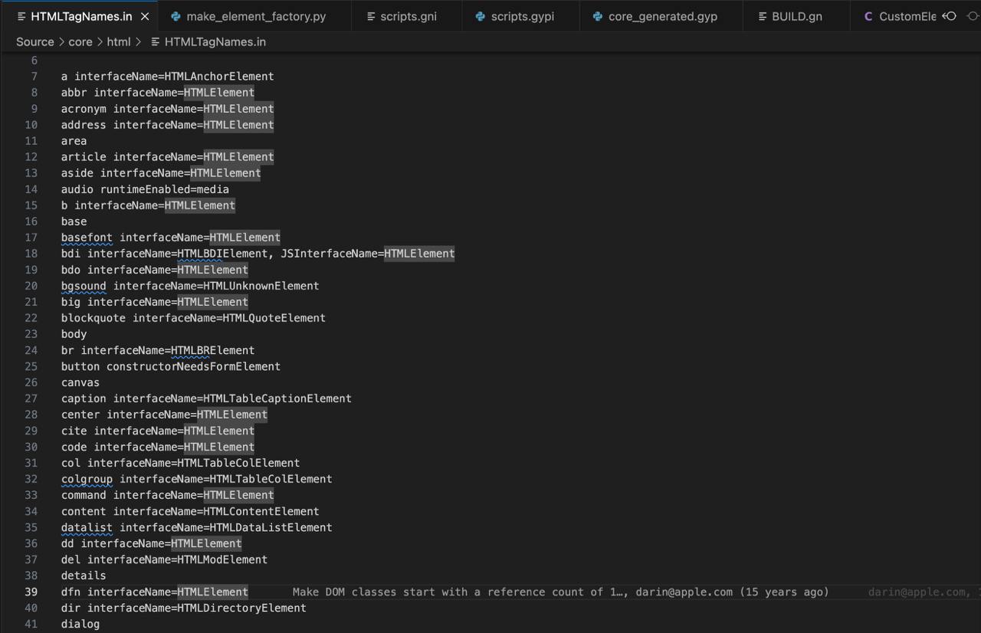Place cursor on the 'canvas' line

point(80,382)
